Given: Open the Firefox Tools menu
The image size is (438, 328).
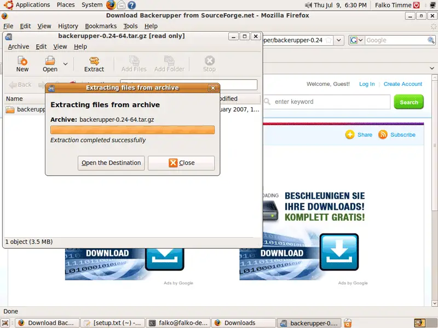Looking at the screenshot, I should tap(130, 26).
